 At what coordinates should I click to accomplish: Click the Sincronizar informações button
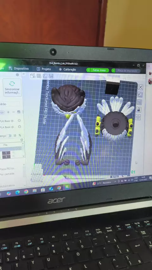tap(12, 88)
